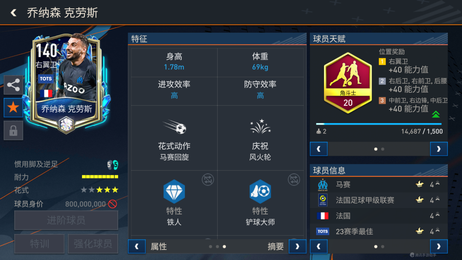The image size is (462, 260).
Task: Go to previous 特征 page (属性)
Action: (137, 247)
